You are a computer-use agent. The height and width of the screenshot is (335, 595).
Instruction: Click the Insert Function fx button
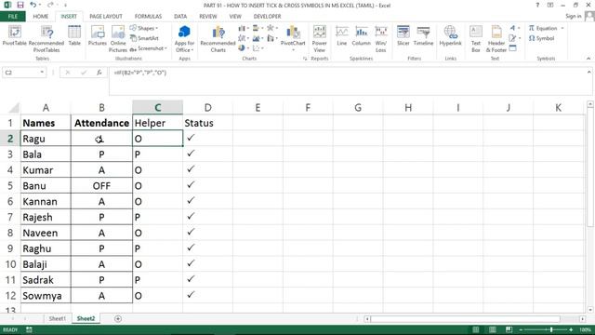(x=99, y=73)
